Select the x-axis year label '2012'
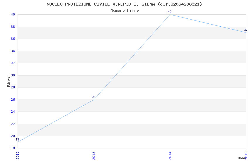This screenshot has width=249, height=161. [x=18, y=155]
